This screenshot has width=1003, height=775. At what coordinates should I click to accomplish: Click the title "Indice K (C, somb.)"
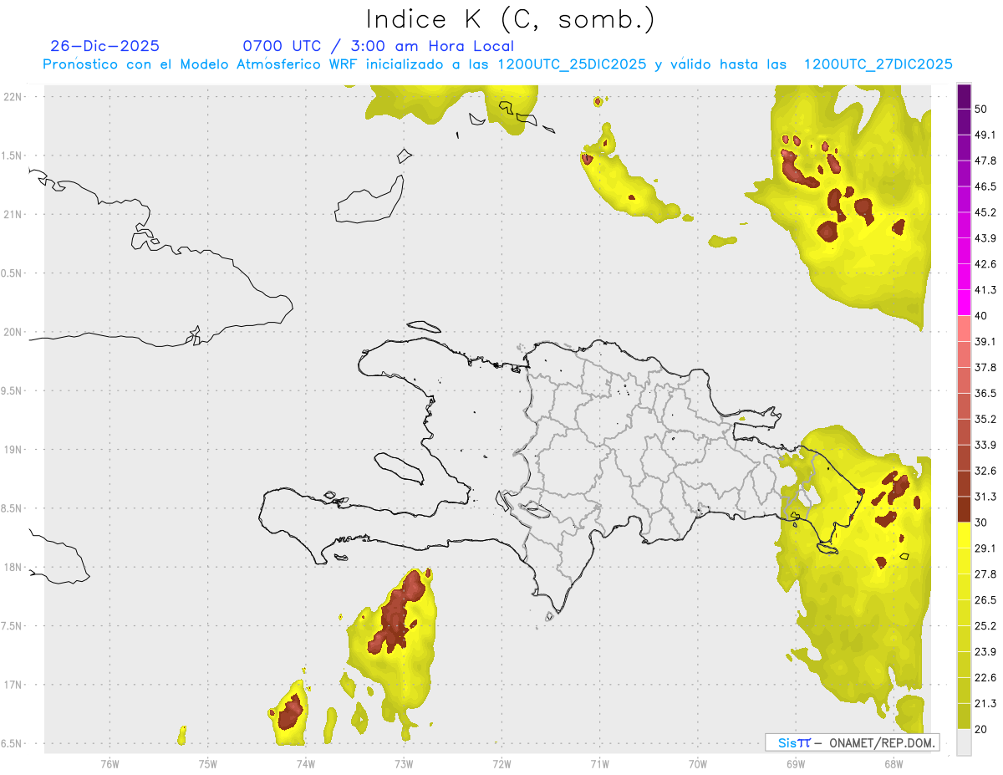tap(511, 18)
